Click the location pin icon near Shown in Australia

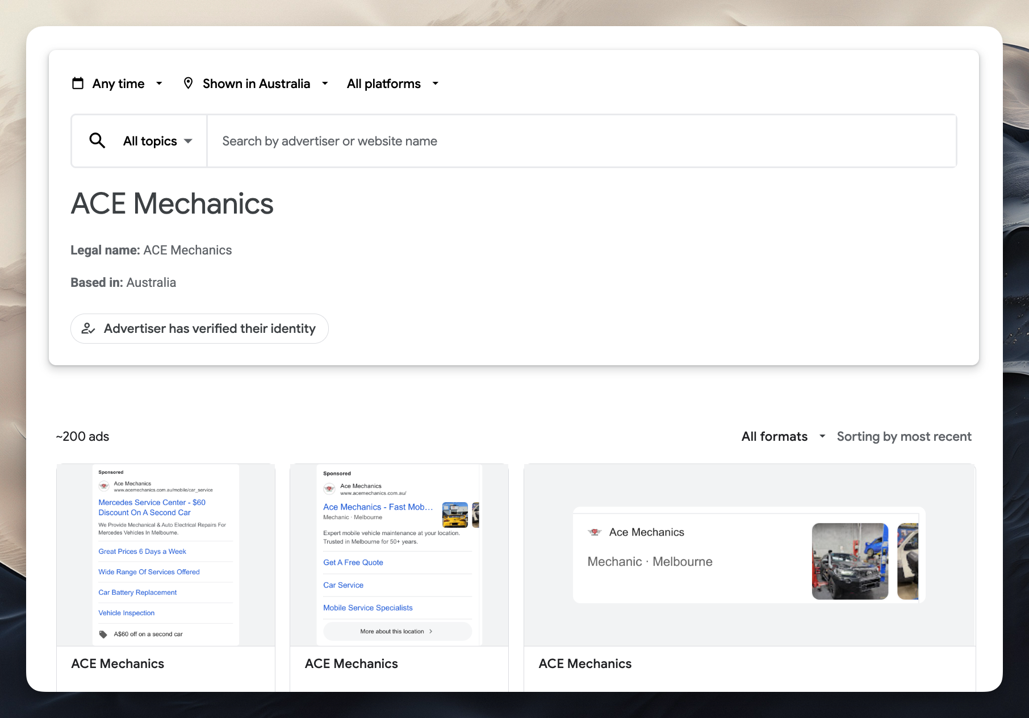189,83
